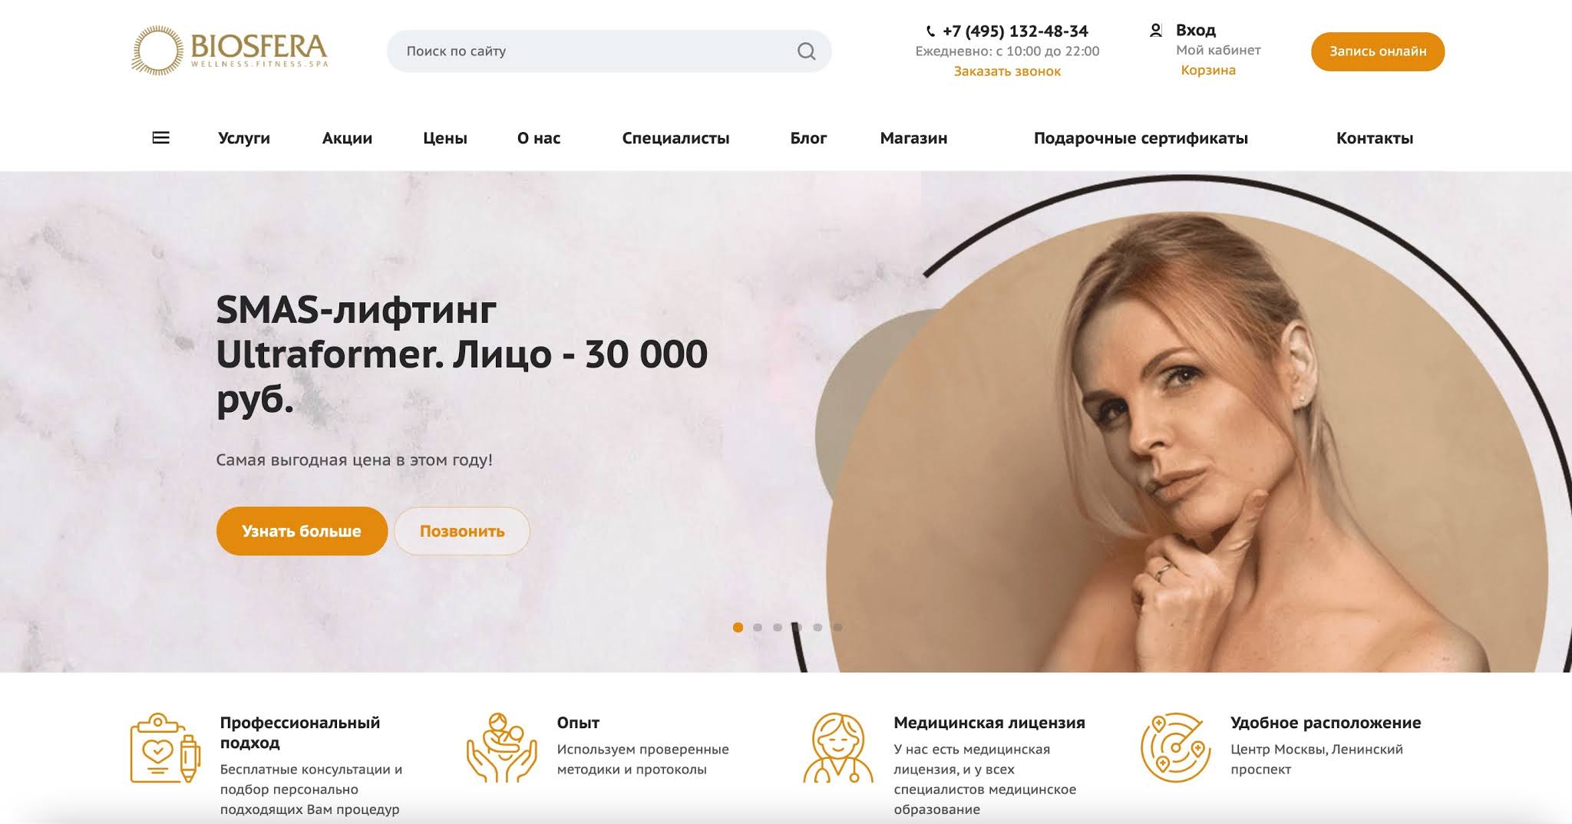
Task: Select the second slider pagination dot
Action: click(x=758, y=628)
